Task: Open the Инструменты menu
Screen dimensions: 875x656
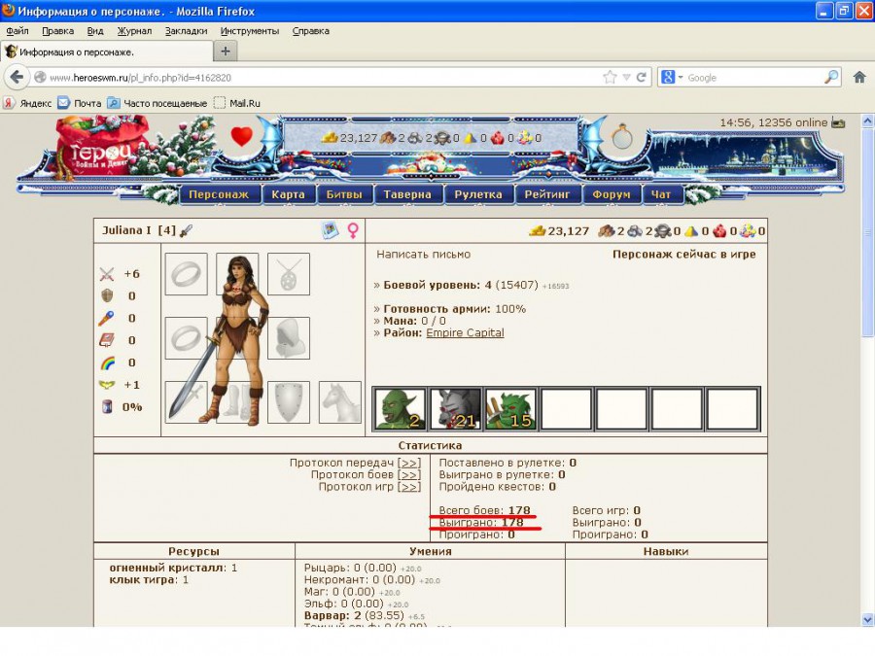Action: (x=250, y=31)
